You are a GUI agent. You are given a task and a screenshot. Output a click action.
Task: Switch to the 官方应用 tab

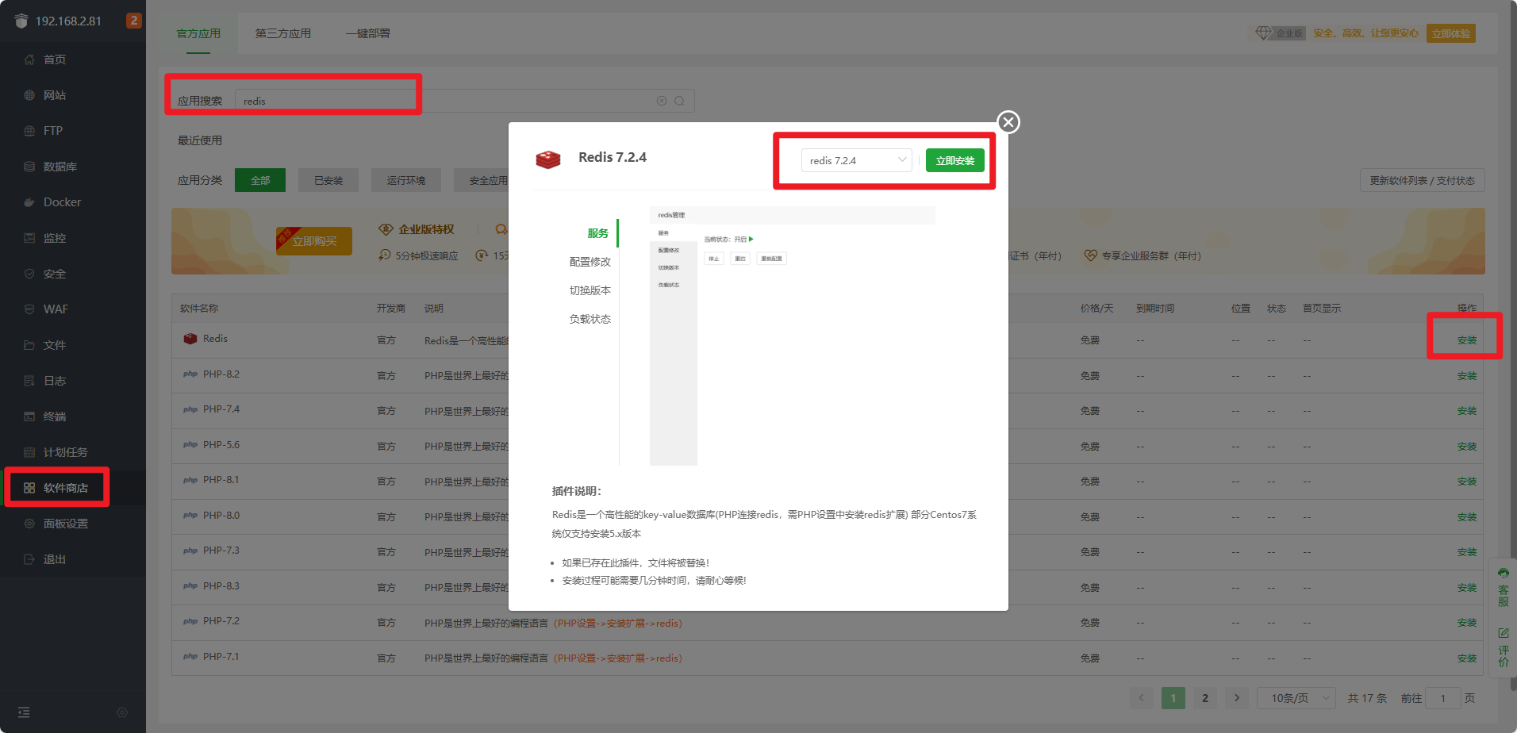tap(198, 33)
